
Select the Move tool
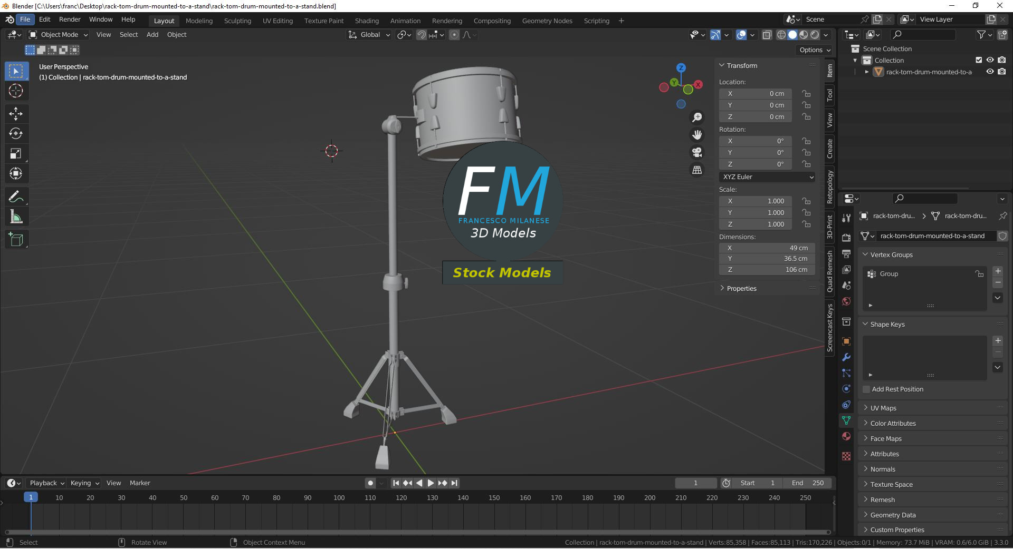coord(16,113)
